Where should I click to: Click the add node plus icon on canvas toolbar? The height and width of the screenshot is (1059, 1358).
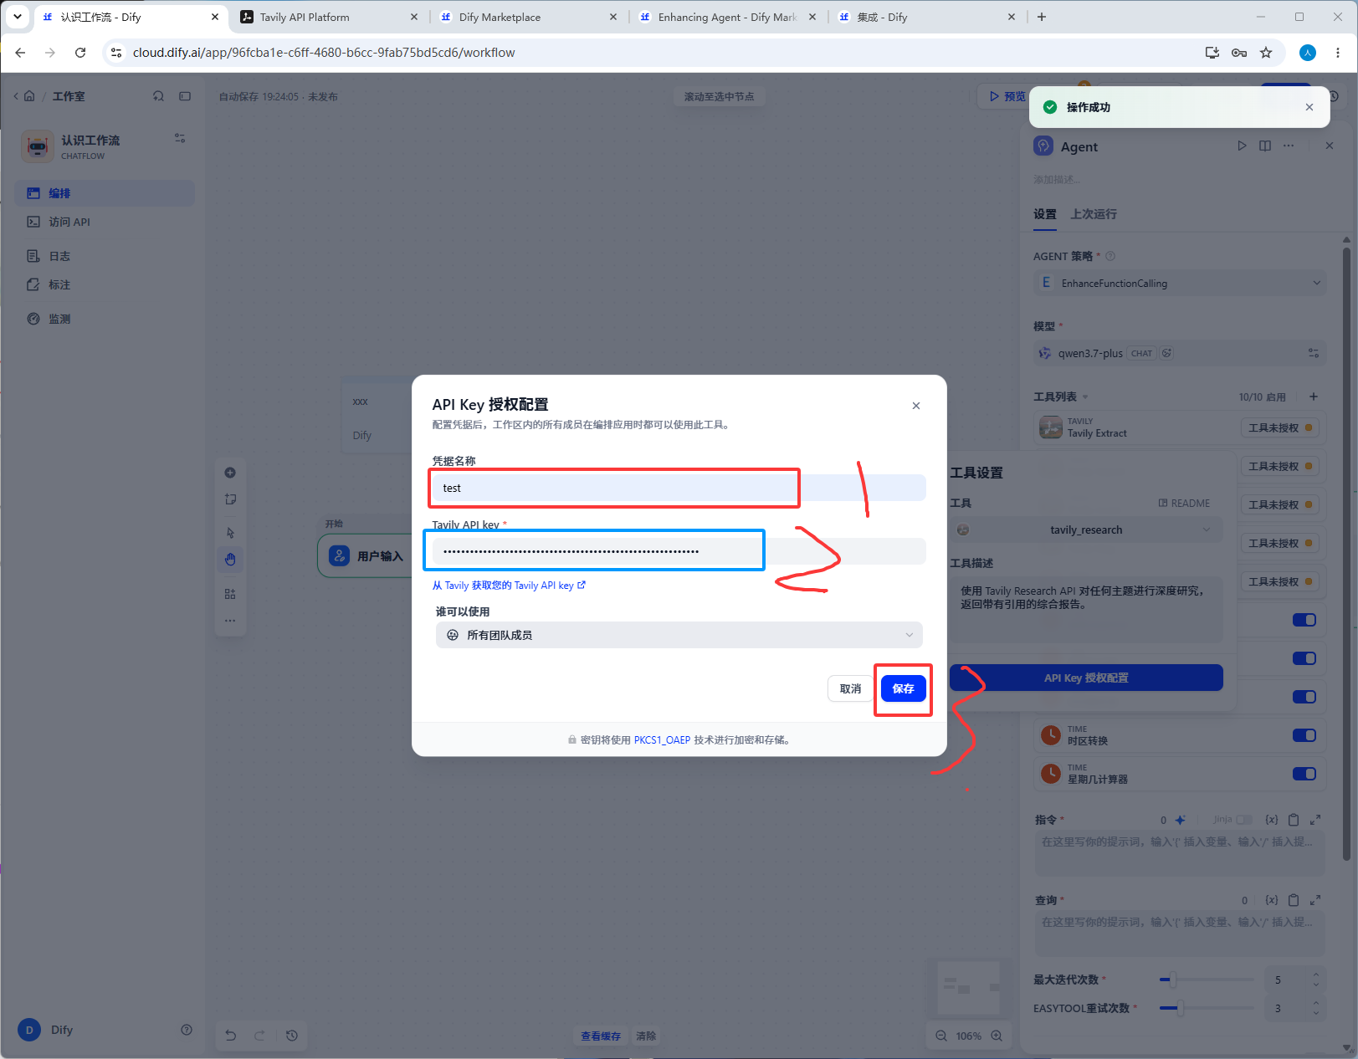230,473
